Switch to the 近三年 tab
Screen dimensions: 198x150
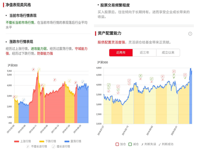click(144, 53)
